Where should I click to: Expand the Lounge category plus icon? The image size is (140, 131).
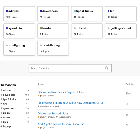point(1,126)
